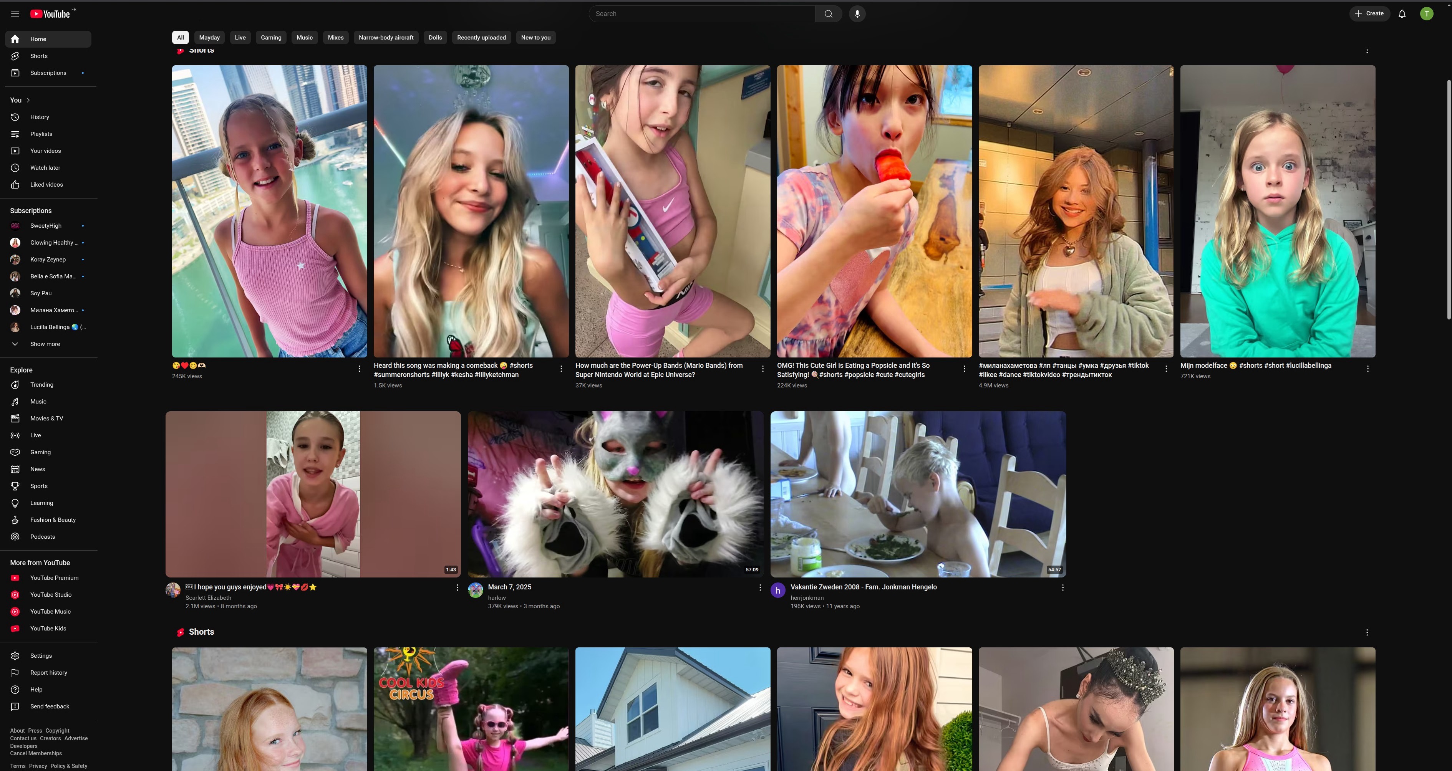Open options for the March 7, 2025 video
Image resolution: width=1452 pixels, height=771 pixels.
point(760,587)
